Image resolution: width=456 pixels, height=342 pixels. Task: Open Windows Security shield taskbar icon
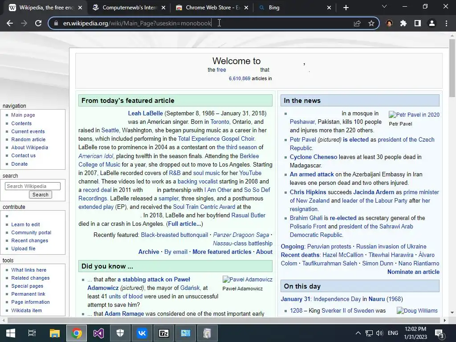pyautogui.click(x=120, y=333)
